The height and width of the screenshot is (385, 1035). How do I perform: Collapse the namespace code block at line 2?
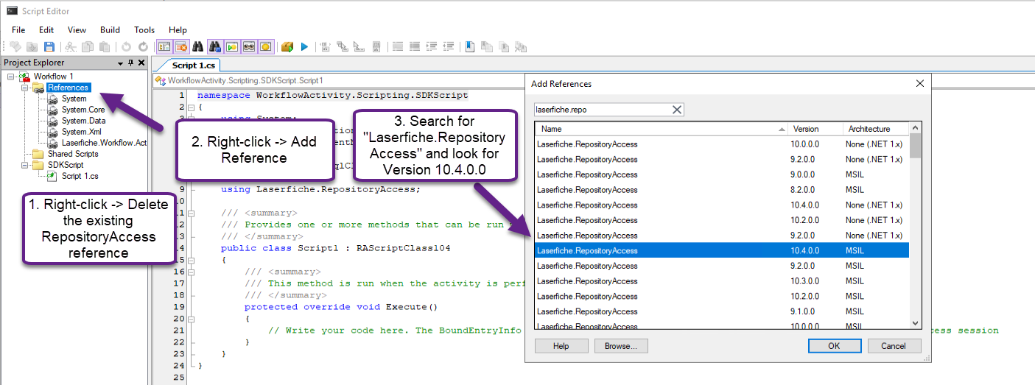point(190,107)
